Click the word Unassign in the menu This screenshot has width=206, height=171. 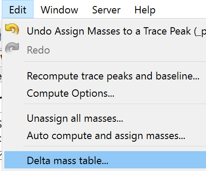(x=47, y=119)
